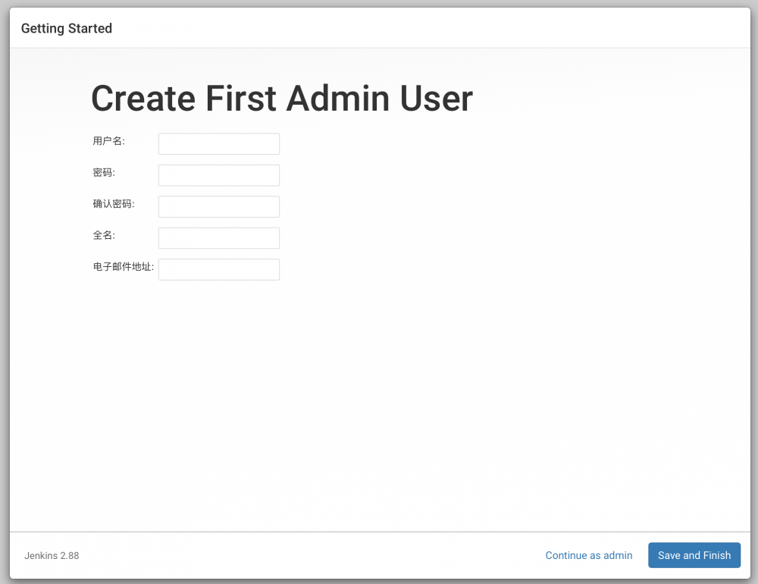
Task: Open the Continue as admin link
Action: point(589,555)
